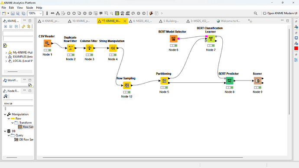The image size is (299, 168).
Task: Click the cancel all nodes icon
Action: point(90,13)
